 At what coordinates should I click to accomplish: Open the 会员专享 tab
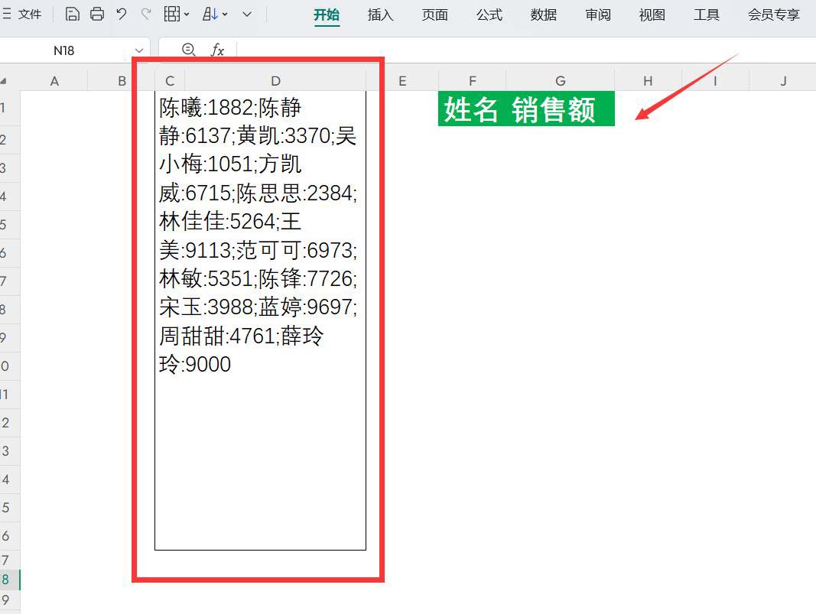click(x=773, y=15)
